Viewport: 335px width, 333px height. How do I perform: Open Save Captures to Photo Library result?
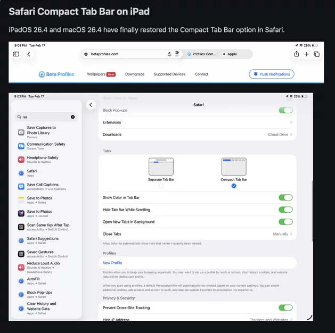[x=46, y=132]
